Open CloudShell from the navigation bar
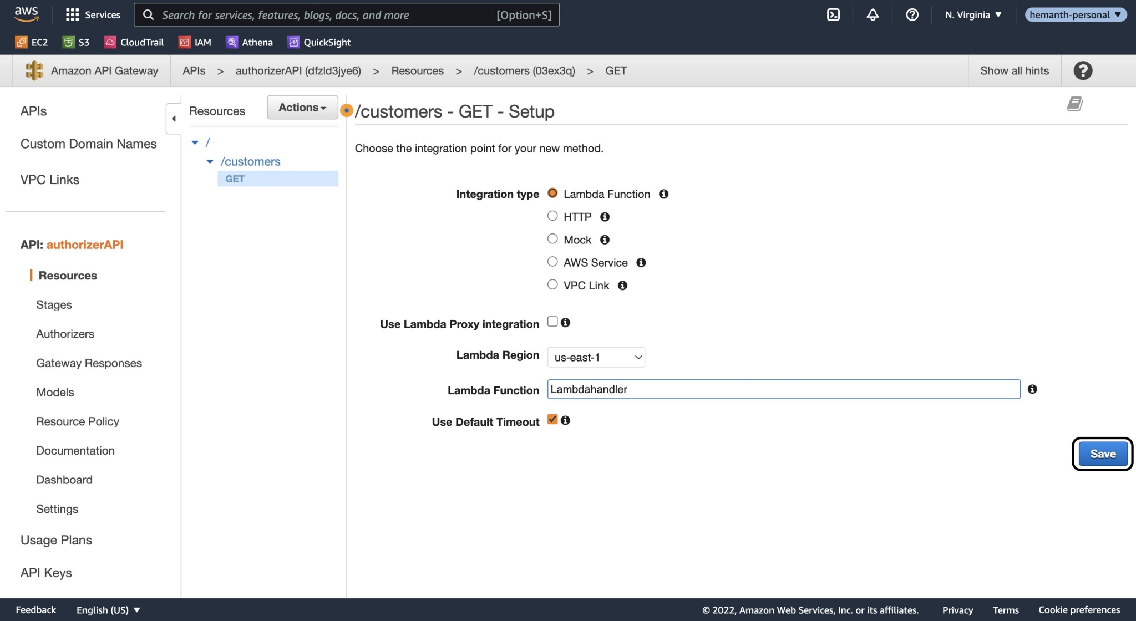The width and height of the screenshot is (1136, 621). (834, 15)
